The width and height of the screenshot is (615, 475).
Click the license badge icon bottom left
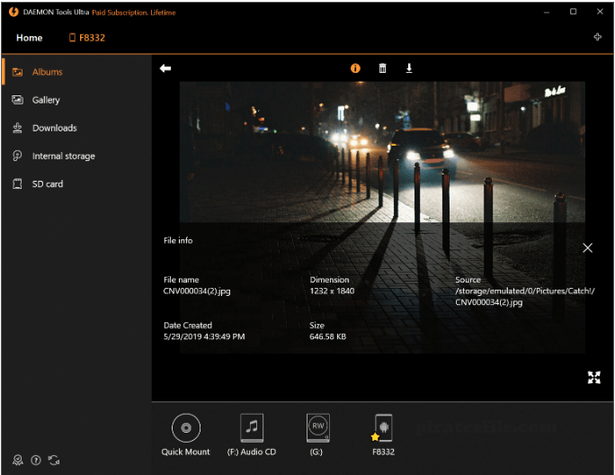tap(18, 460)
